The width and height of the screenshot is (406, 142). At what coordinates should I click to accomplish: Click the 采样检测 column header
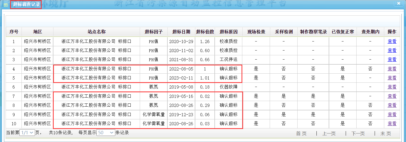(284, 32)
